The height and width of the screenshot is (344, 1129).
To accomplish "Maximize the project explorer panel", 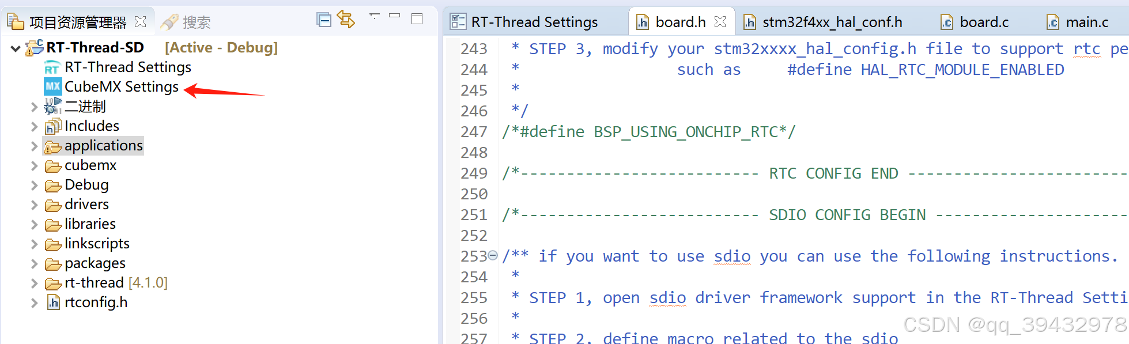I will pos(417,18).
